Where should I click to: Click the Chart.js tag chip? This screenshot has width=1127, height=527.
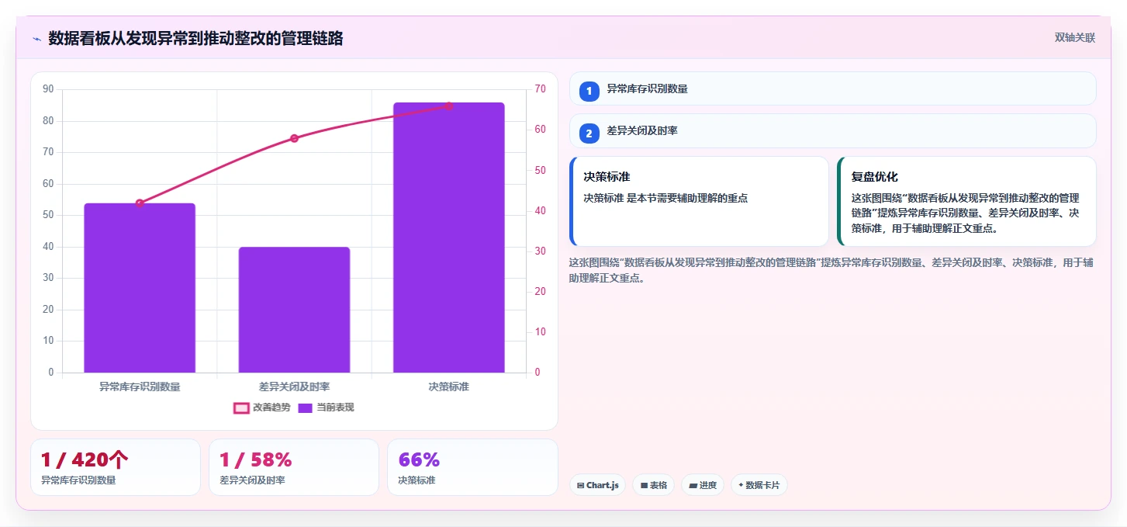tap(597, 485)
